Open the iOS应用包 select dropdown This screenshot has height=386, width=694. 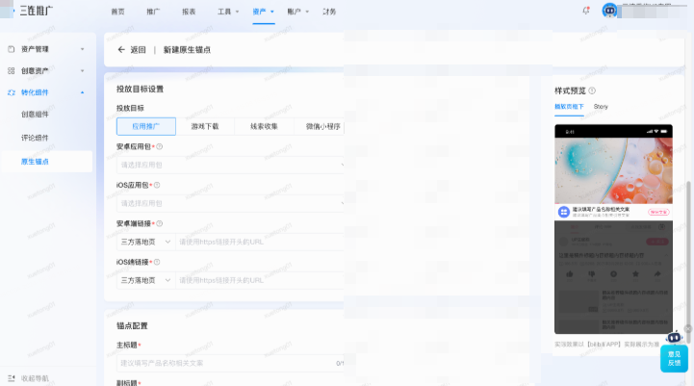pos(230,203)
